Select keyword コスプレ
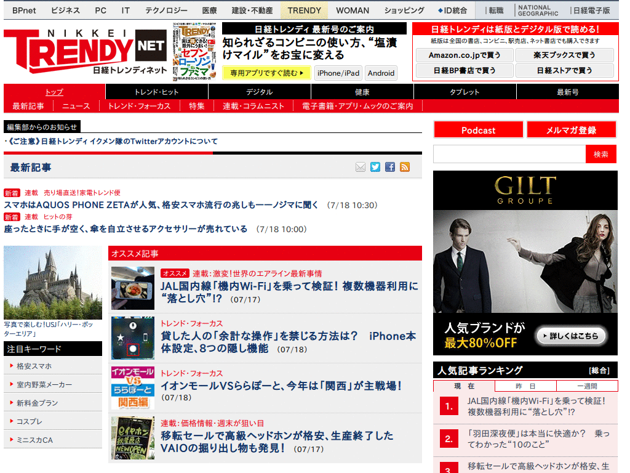The image size is (630, 473). click(x=53, y=421)
